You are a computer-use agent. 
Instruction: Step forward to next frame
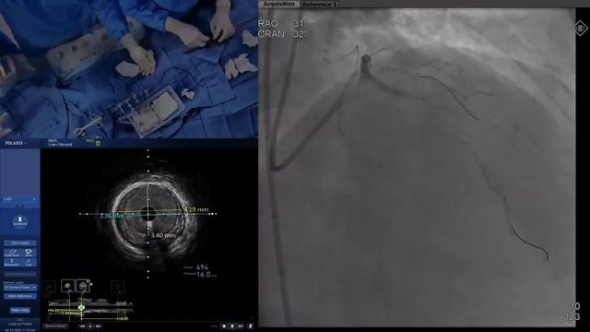pos(99,326)
